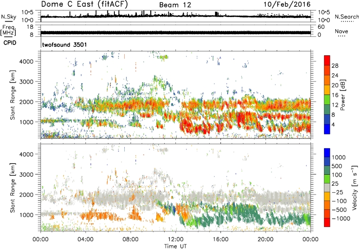Click the '20:00' time axis tick label
359x249 pixels.
(265, 240)
